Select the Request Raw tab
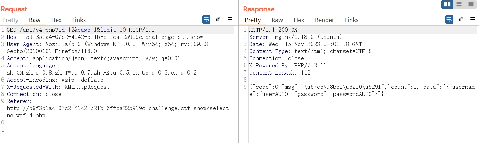479x143 pixels. (35, 20)
